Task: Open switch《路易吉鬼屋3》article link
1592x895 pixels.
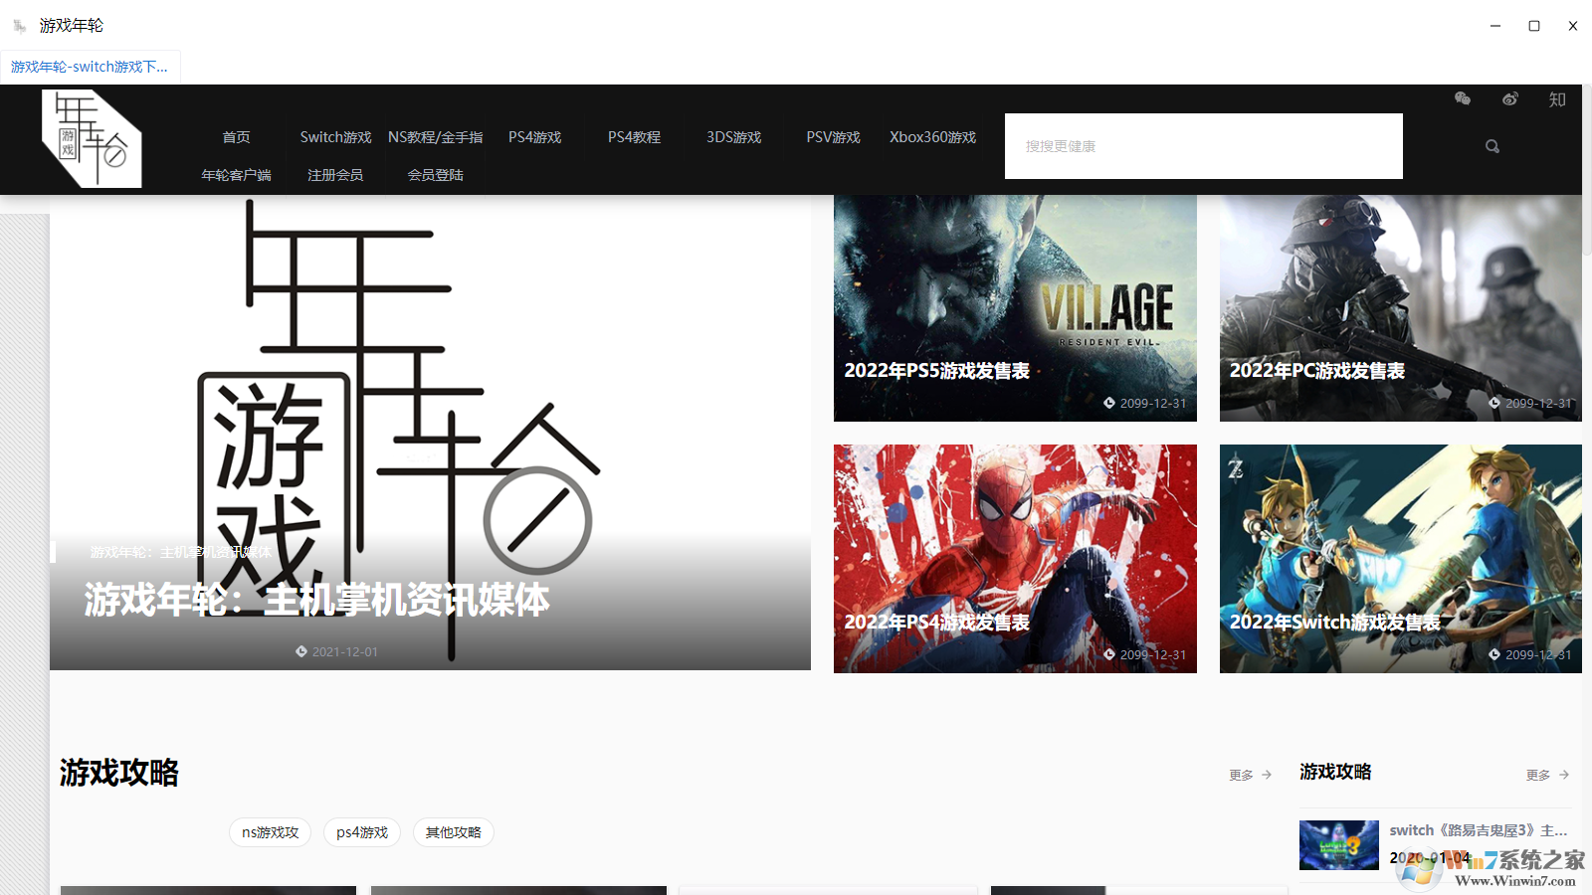Action: coord(1479,830)
